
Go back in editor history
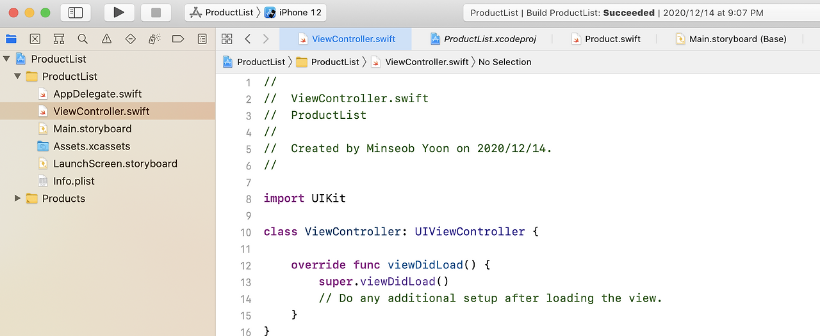[247, 39]
